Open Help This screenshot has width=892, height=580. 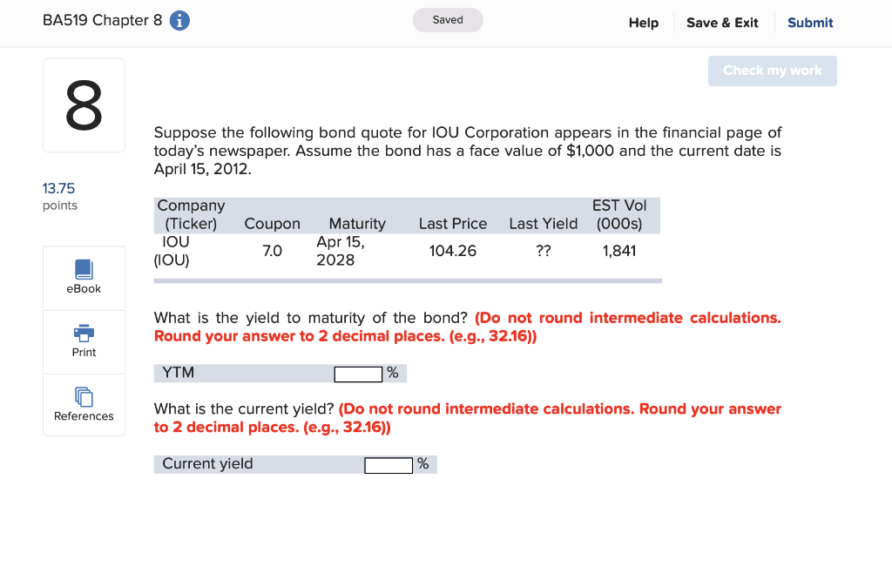coord(644,23)
